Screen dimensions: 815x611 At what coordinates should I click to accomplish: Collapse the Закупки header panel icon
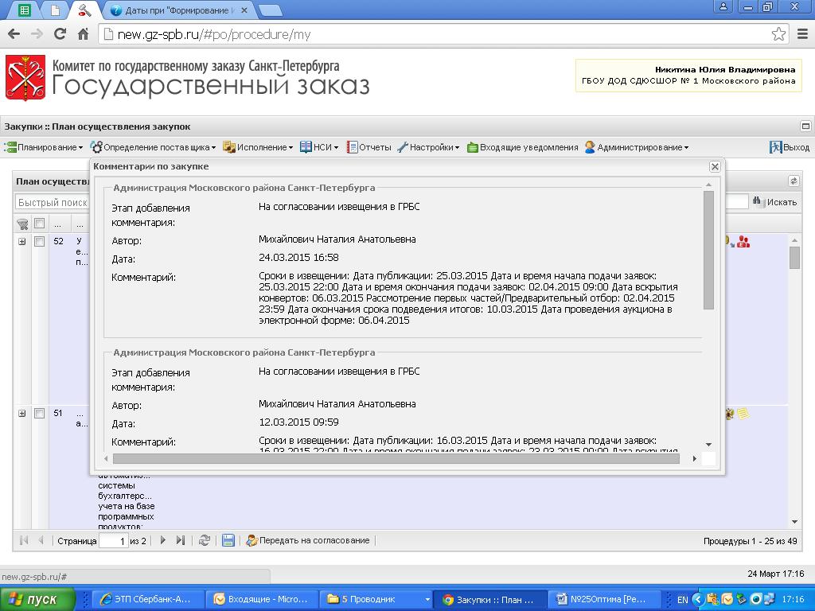805,126
